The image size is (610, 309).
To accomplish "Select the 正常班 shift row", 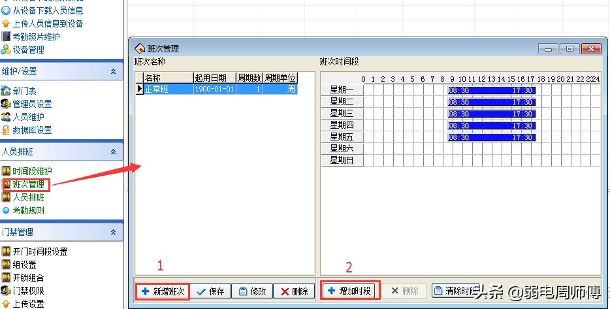I will [217, 89].
